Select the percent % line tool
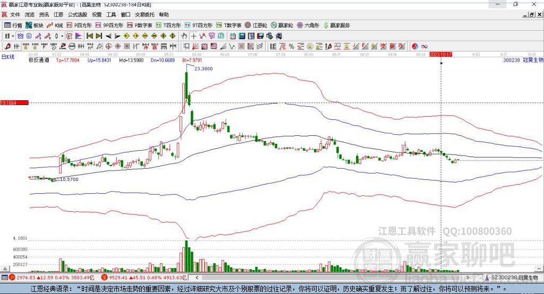The image size is (544, 294). 292,46
